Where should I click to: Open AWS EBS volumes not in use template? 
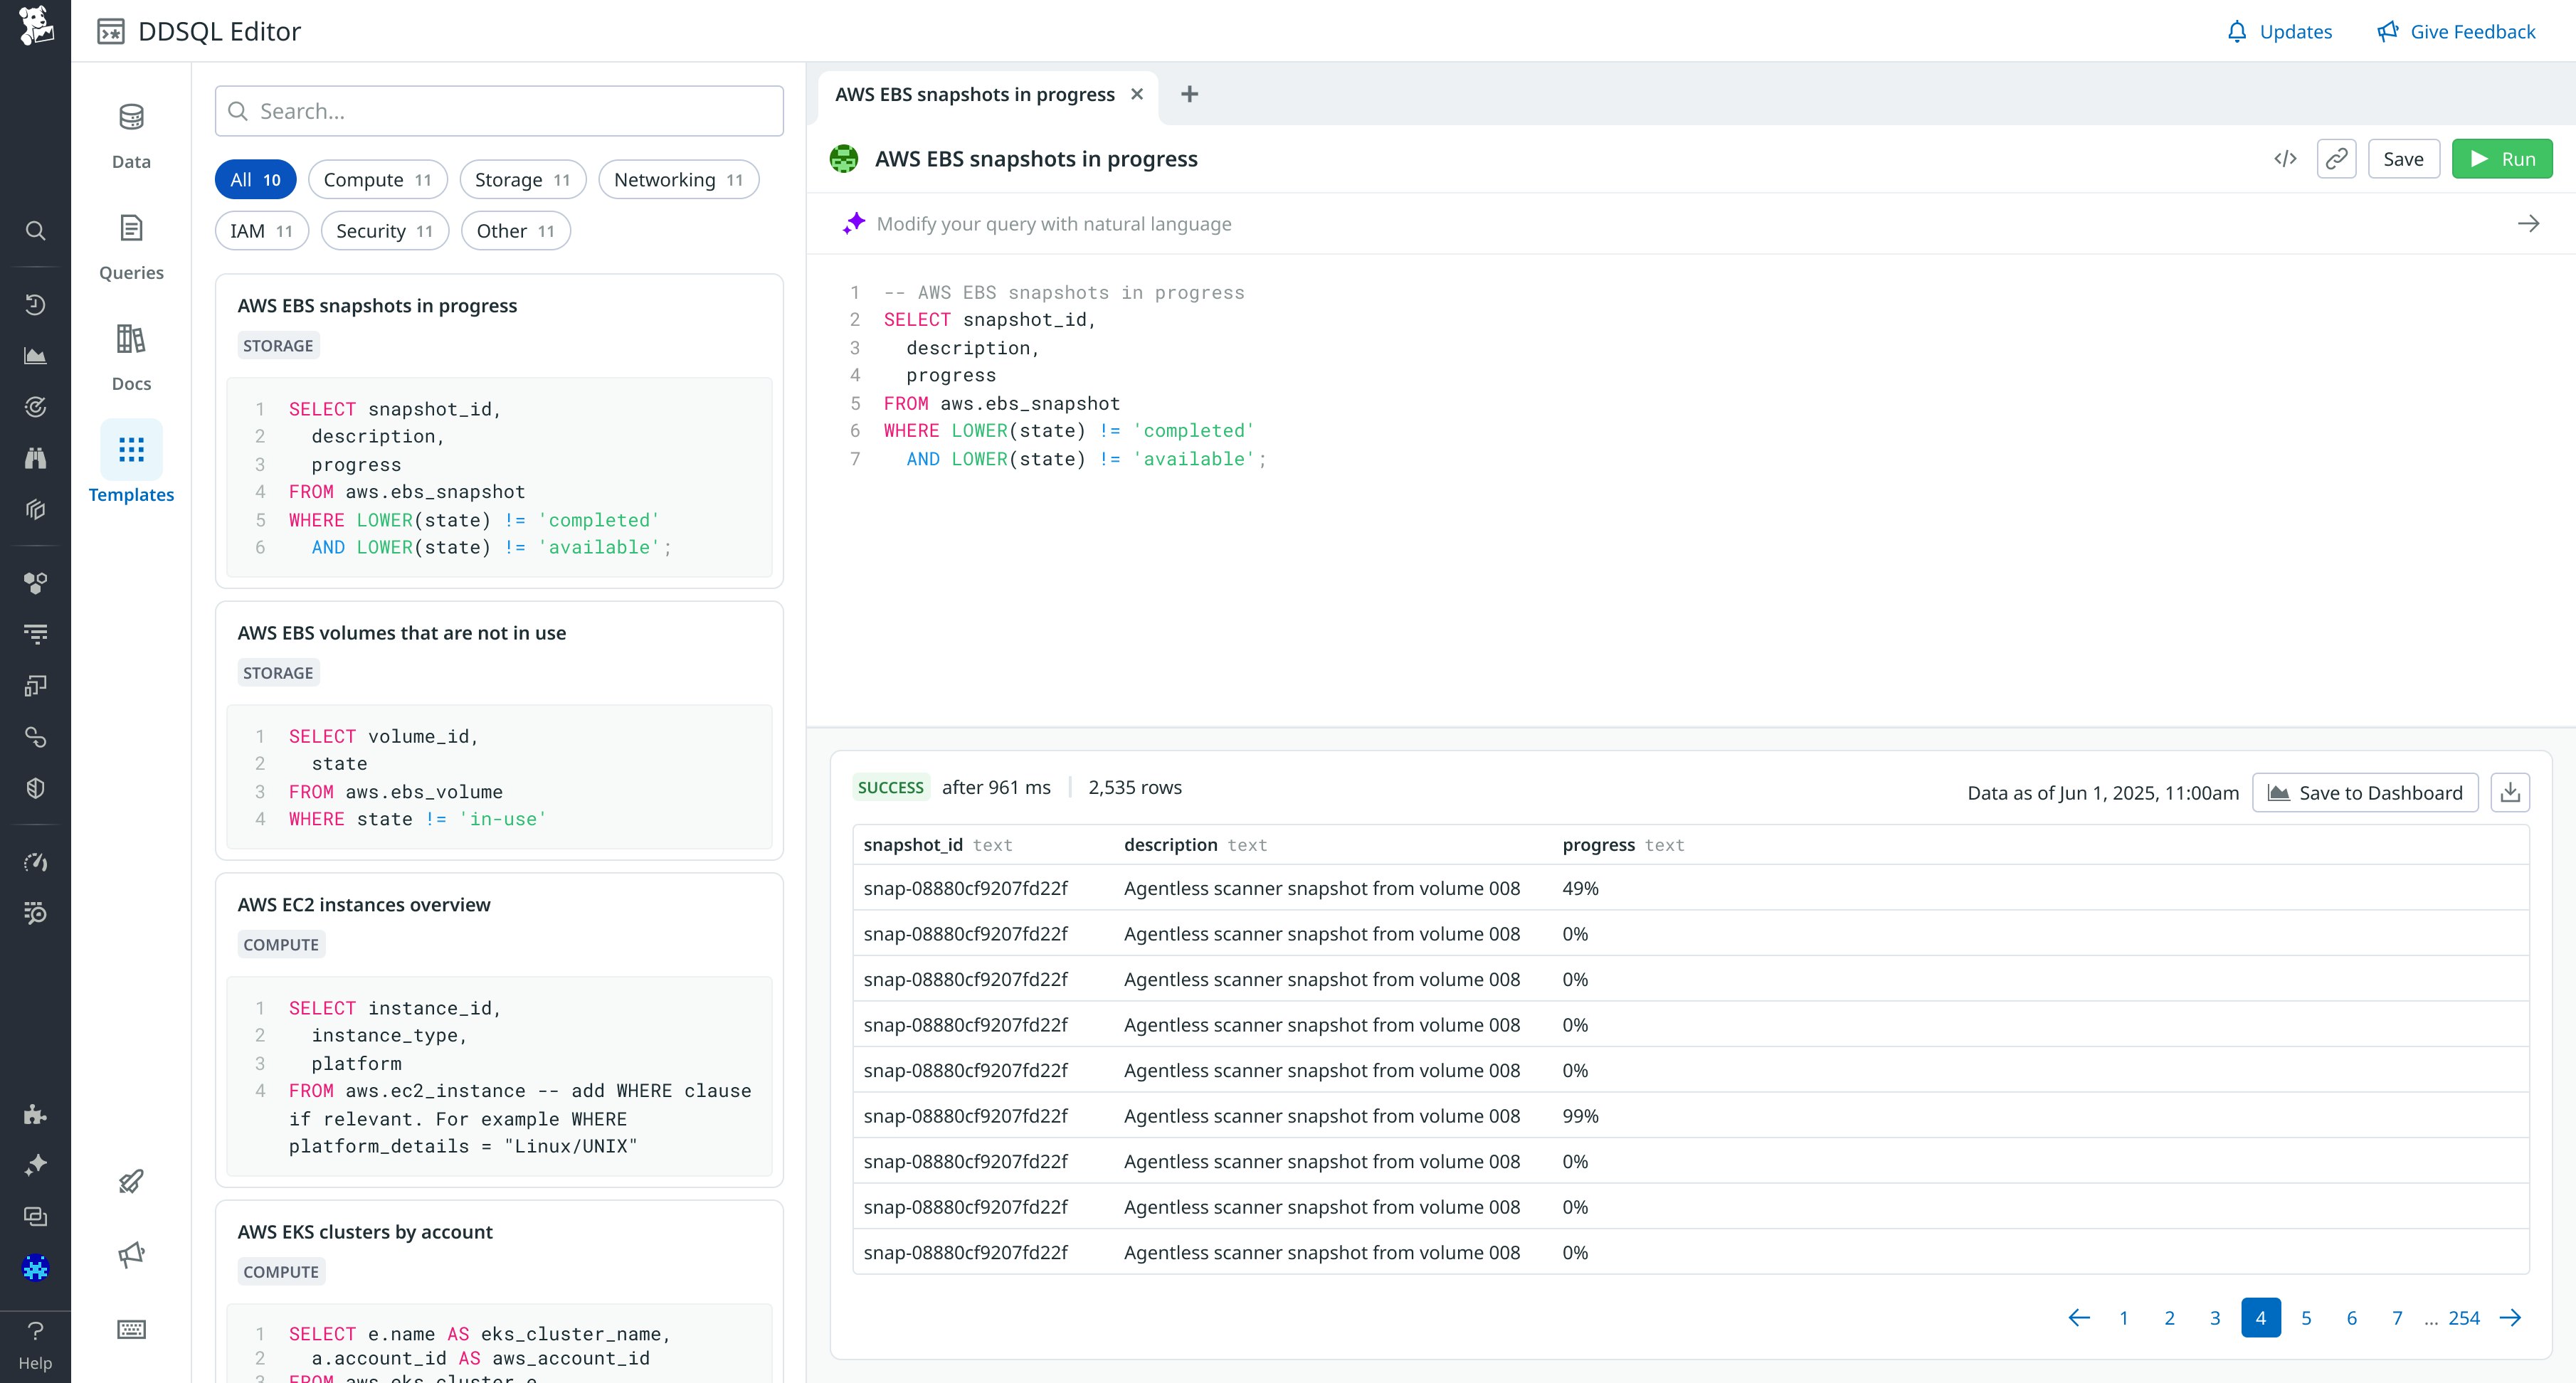[x=401, y=633]
